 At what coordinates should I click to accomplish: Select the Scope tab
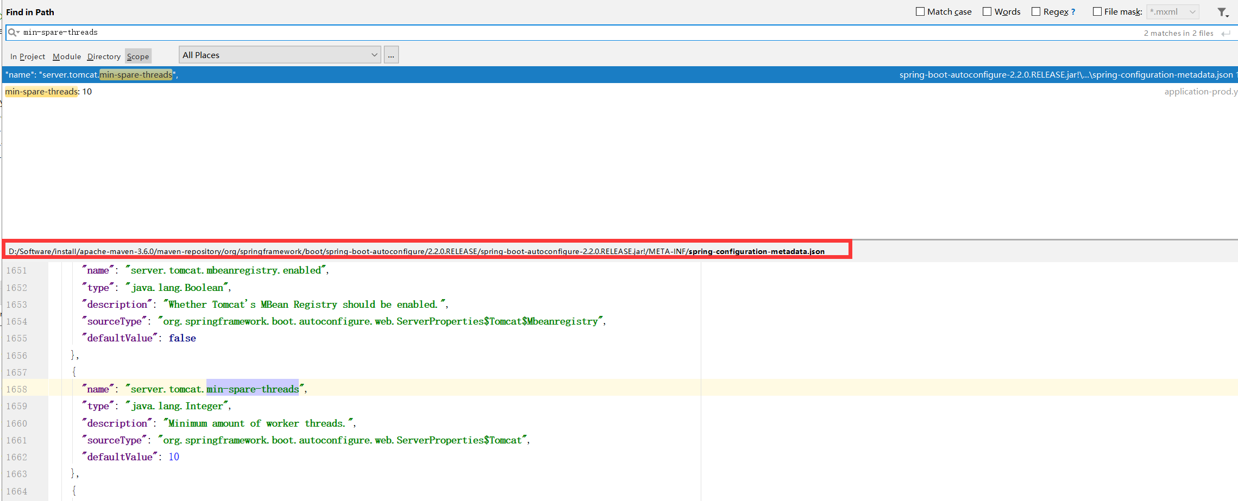138,56
